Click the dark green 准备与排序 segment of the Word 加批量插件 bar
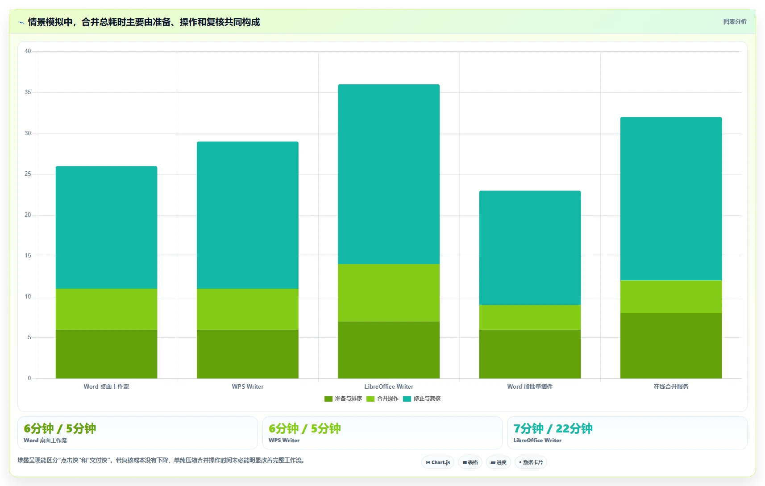 [530, 354]
